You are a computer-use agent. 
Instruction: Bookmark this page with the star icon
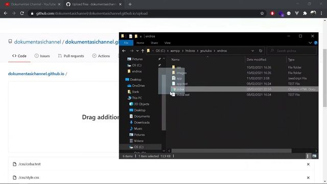pos(262,13)
